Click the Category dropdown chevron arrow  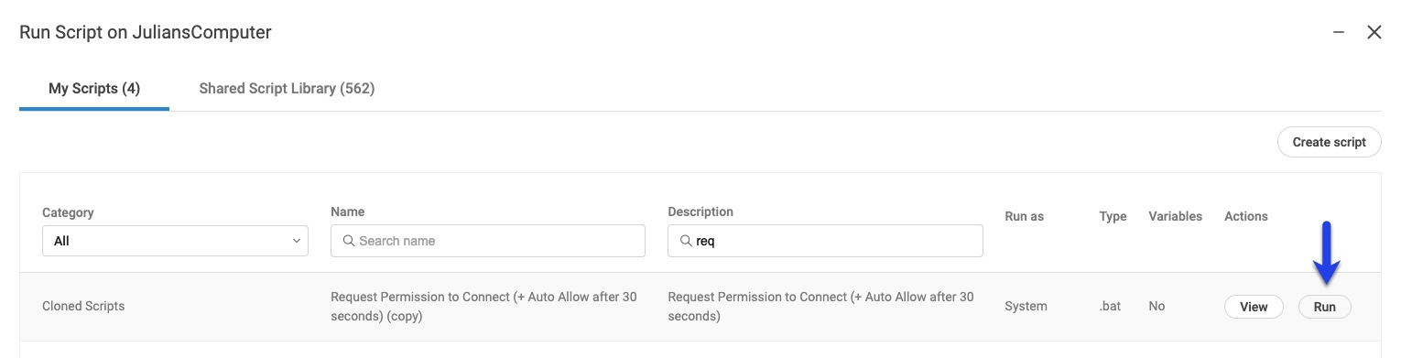[x=297, y=241]
